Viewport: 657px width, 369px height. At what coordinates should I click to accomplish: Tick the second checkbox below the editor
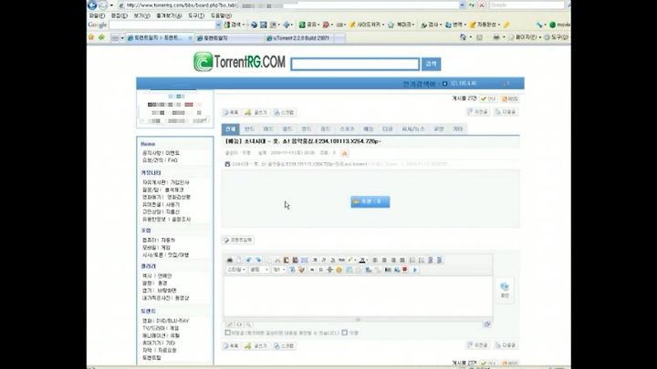pos(344,333)
